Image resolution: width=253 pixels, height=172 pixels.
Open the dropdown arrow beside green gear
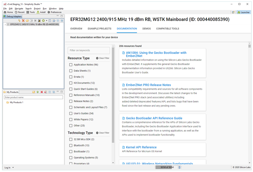tap(47, 21)
